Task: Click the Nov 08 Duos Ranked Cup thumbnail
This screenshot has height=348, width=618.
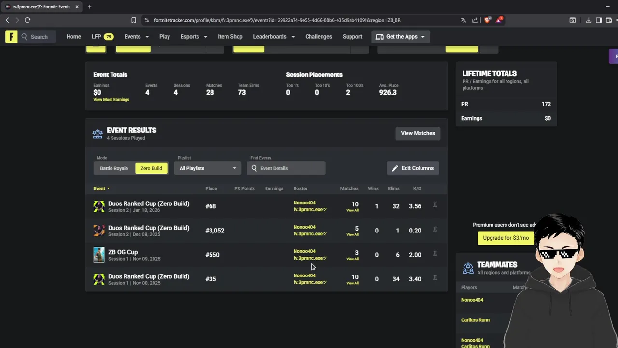Action: tap(99, 279)
